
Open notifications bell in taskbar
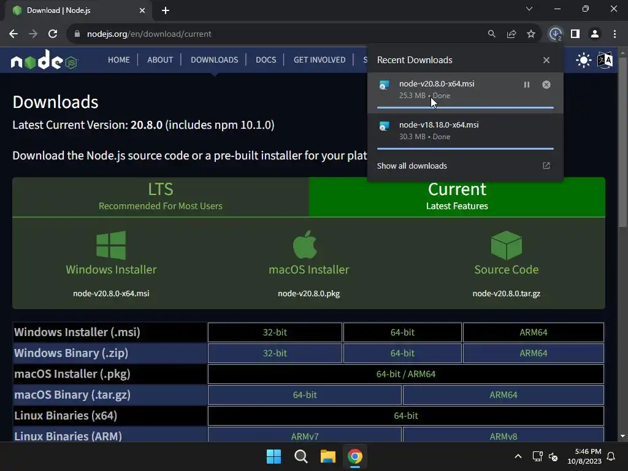pos(611,456)
